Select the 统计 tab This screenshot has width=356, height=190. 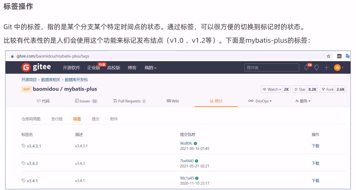click(x=216, y=101)
